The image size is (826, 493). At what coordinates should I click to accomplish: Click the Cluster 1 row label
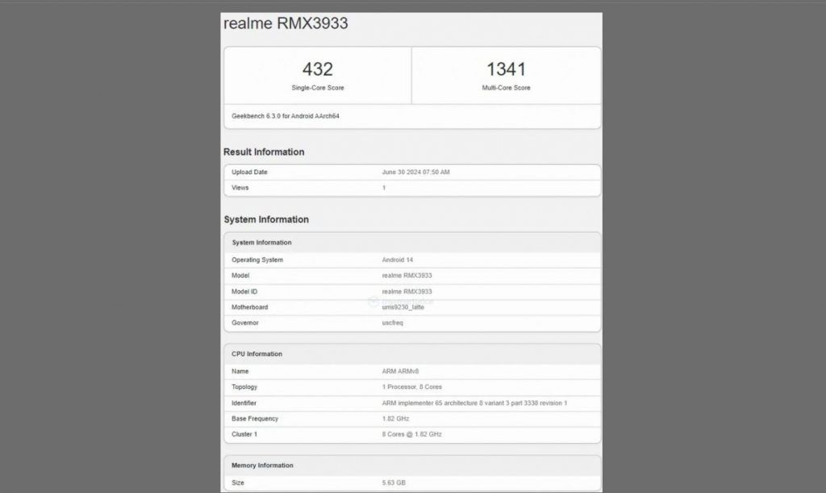(244, 435)
